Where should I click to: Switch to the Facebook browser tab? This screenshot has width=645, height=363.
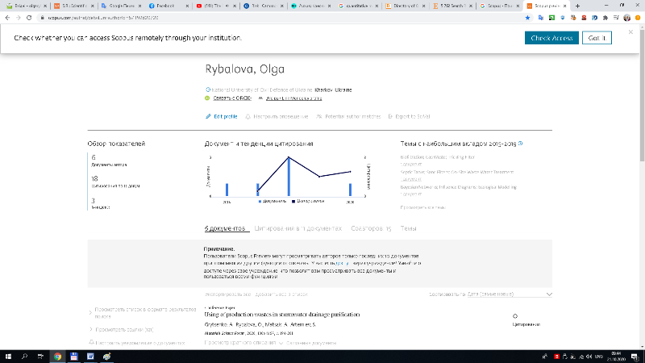point(169,6)
